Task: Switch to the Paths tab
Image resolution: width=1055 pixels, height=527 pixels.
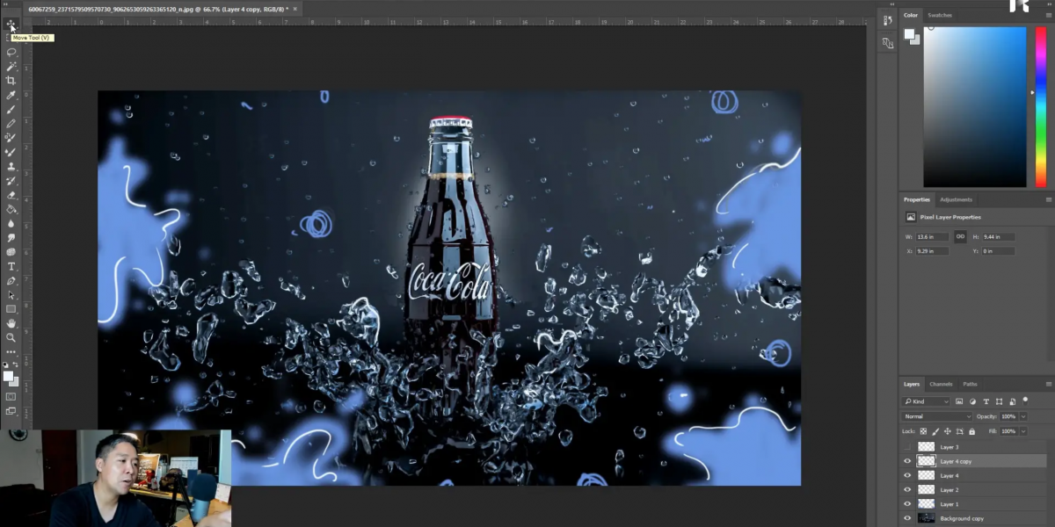Action: [970, 384]
